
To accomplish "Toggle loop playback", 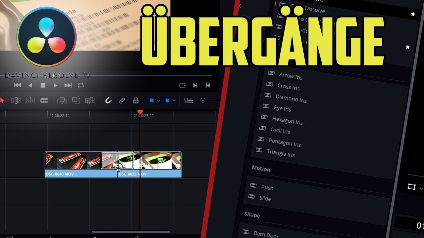I will 81,85.
